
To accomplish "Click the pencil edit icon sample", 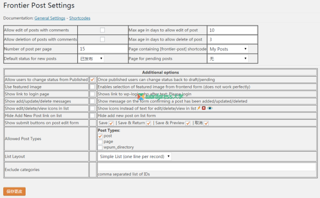I will [199, 108].
